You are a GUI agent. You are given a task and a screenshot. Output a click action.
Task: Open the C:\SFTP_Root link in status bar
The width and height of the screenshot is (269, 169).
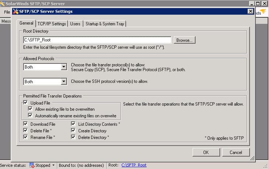point(134,165)
